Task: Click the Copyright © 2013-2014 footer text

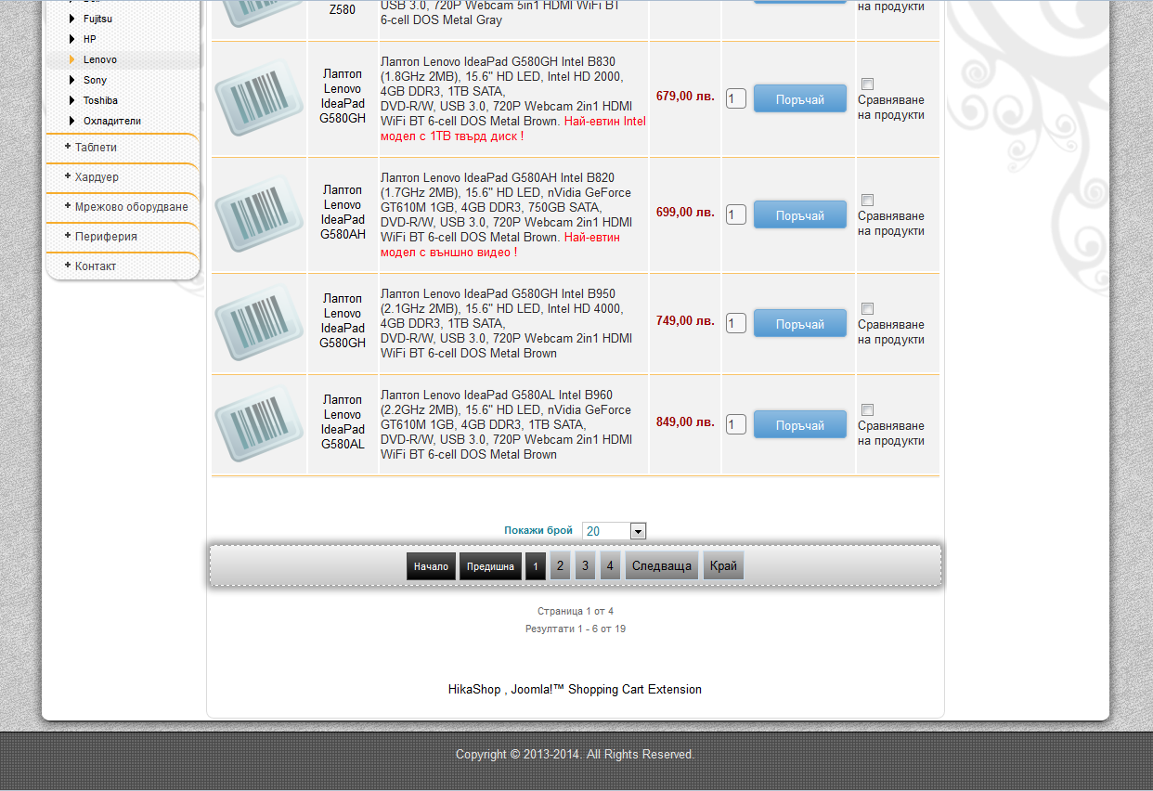Action: [x=575, y=755]
